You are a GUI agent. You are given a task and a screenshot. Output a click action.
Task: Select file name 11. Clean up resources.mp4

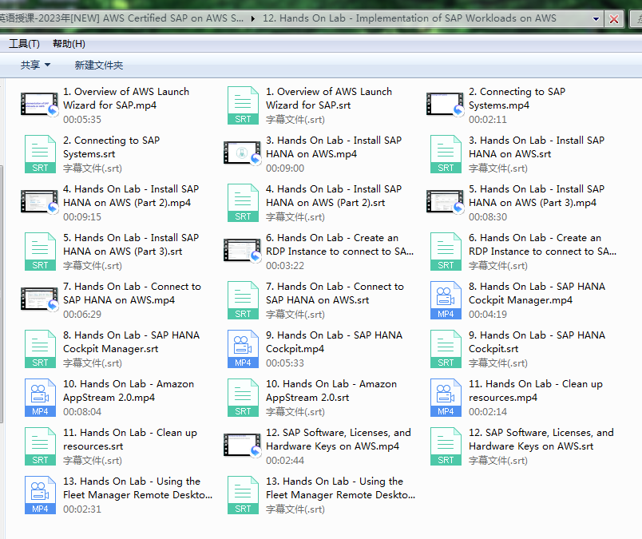[x=536, y=390]
